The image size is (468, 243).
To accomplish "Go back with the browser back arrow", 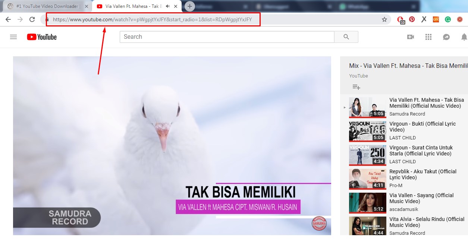I will tap(8, 19).
